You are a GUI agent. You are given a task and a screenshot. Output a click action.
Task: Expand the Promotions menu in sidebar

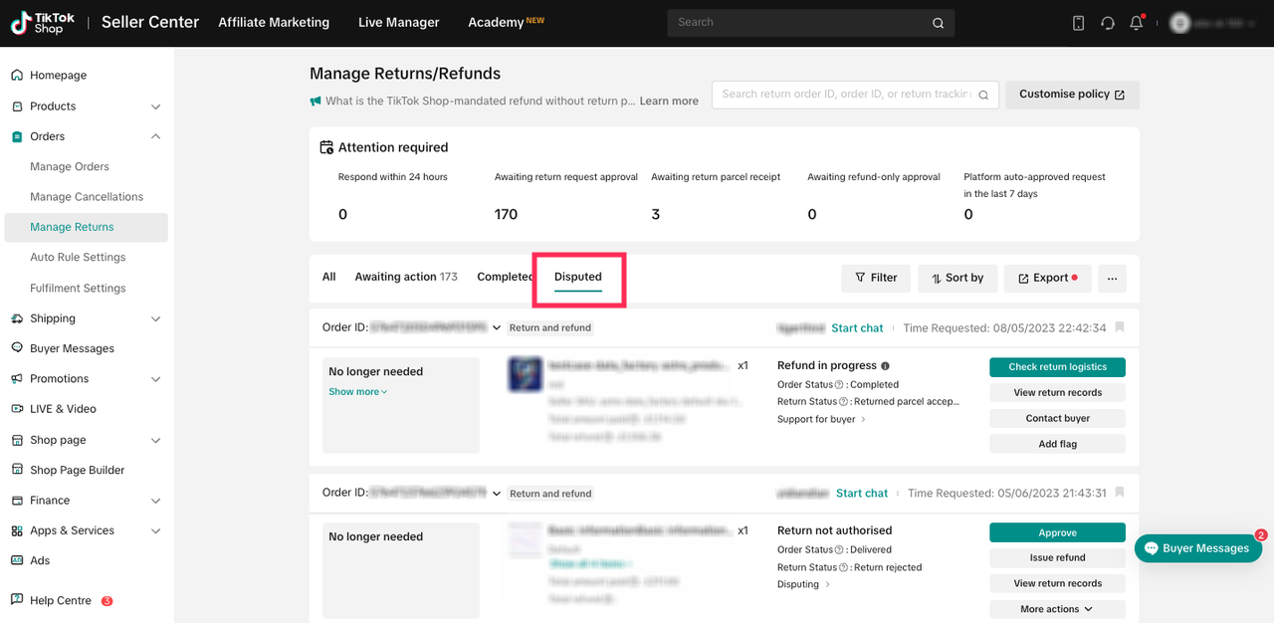155,379
